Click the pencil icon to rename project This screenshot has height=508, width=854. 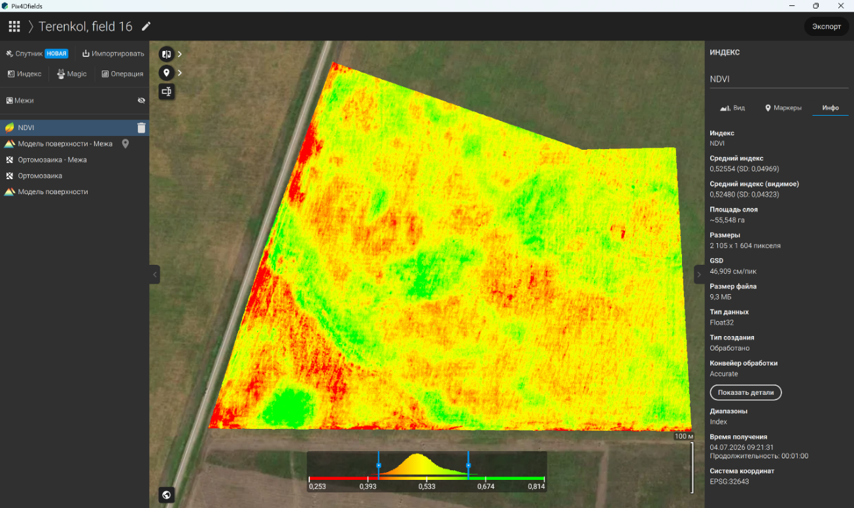coord(146,27)
